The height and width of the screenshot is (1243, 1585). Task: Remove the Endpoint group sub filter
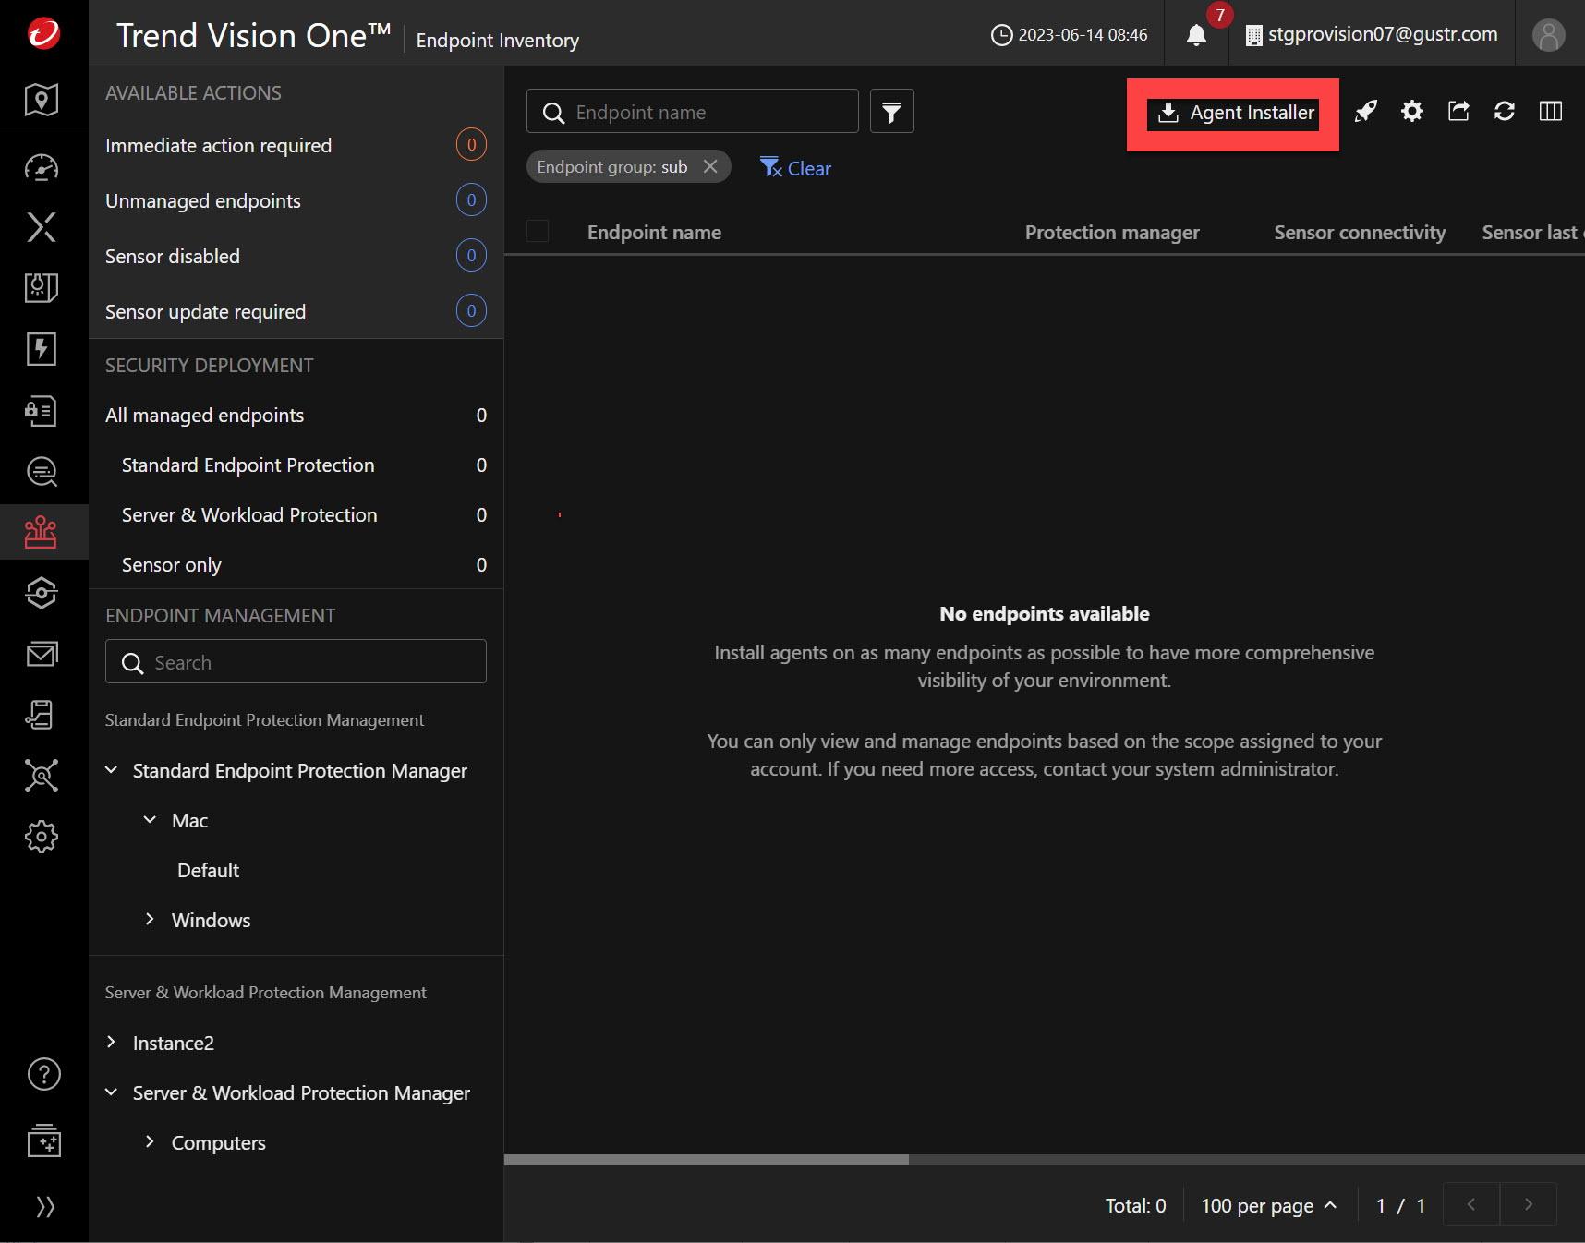tap(710, 166)
